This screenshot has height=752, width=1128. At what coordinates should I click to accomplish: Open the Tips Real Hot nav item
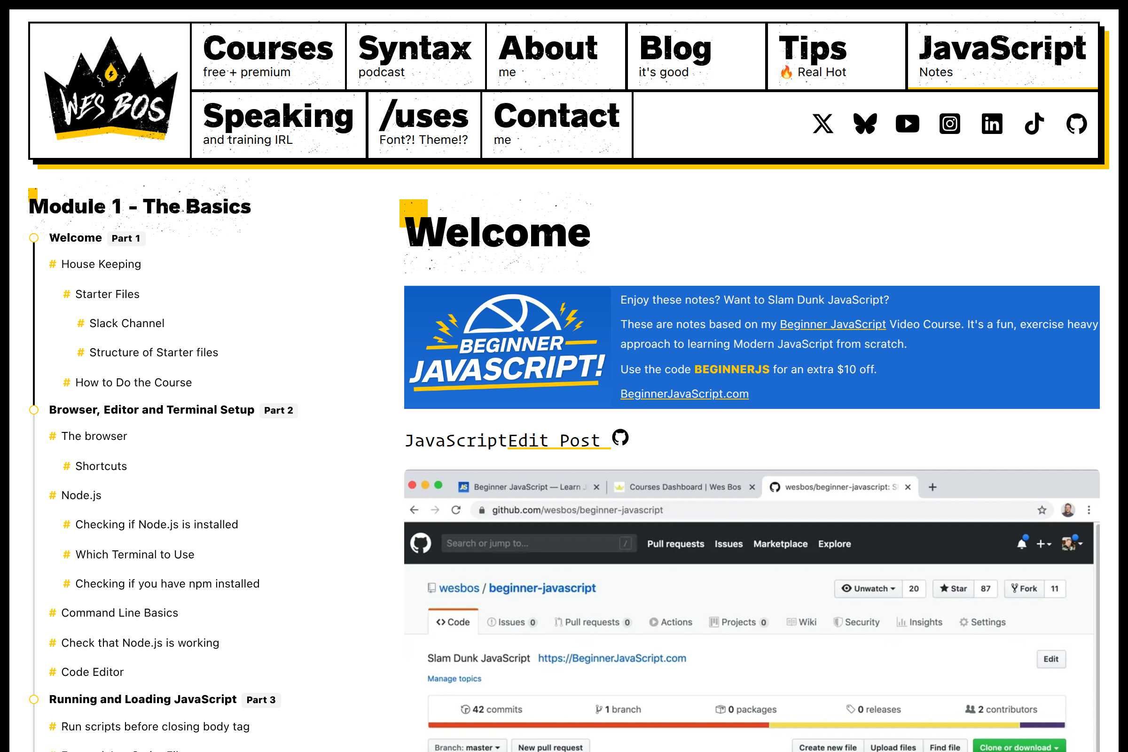point(836,56)
